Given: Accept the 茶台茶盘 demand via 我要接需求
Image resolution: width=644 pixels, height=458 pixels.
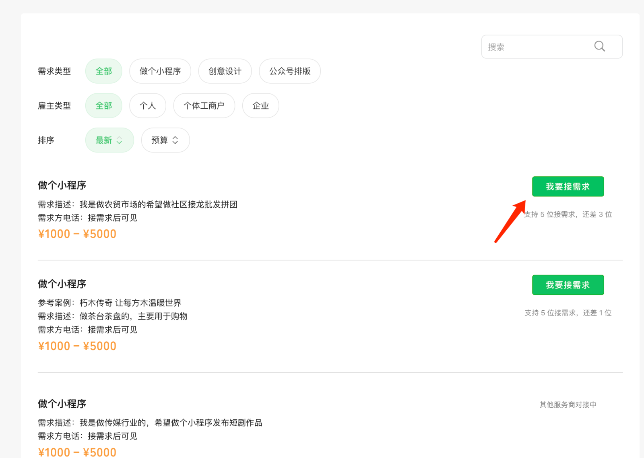Looking at the screenshot, I should (x=568, y=285).
